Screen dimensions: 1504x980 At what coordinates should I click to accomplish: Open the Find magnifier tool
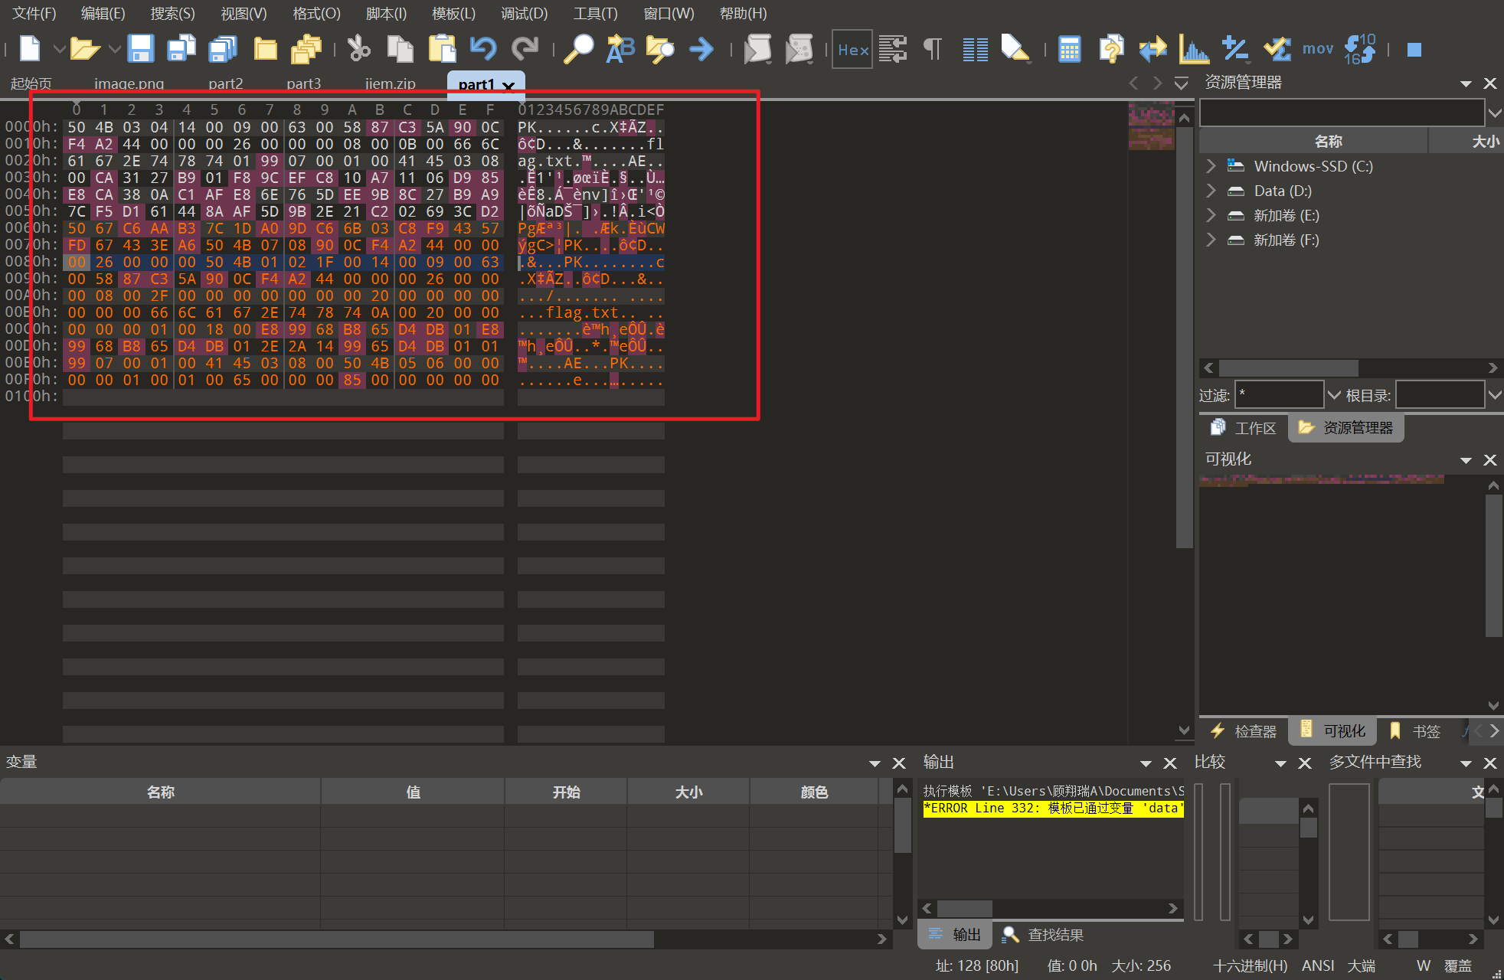[578, 49]
